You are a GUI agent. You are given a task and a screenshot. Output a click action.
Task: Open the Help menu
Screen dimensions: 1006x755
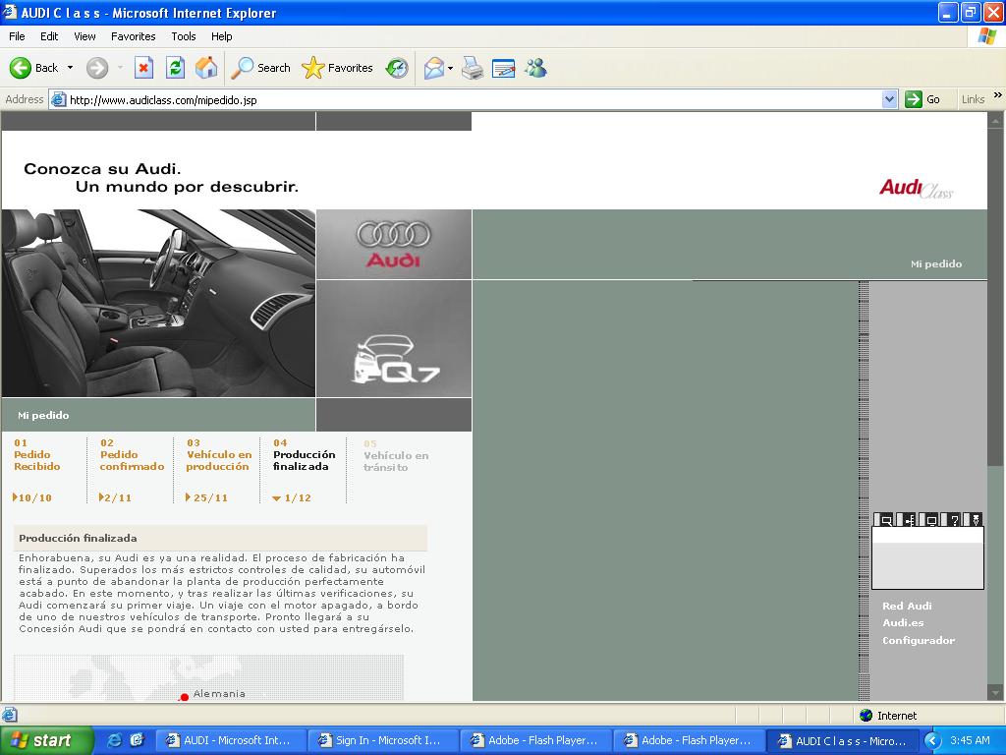tap(221, 36)
